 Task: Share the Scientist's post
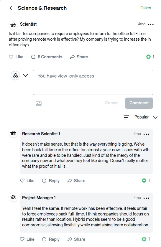(x=79, y=57)
